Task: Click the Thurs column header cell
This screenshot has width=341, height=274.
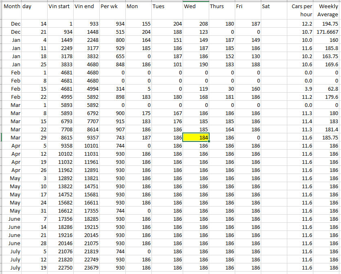Action: click(x=221, y=7)
